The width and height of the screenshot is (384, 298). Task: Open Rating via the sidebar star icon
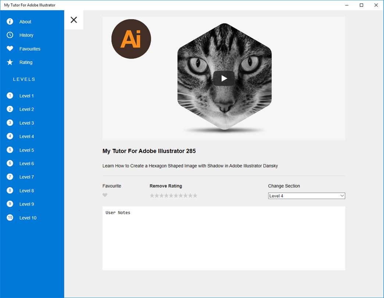(x=10, y=62)
